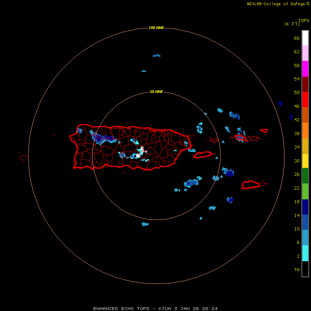The height and width of the screenshot is (311, 311).
Task: Select the white top legend swatch
Action: [305, 38]
